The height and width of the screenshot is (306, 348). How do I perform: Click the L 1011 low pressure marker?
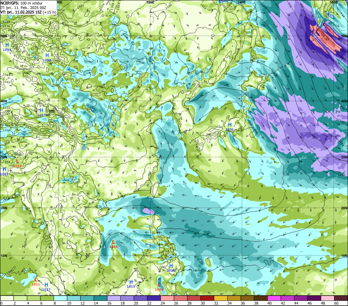(36, 282)
